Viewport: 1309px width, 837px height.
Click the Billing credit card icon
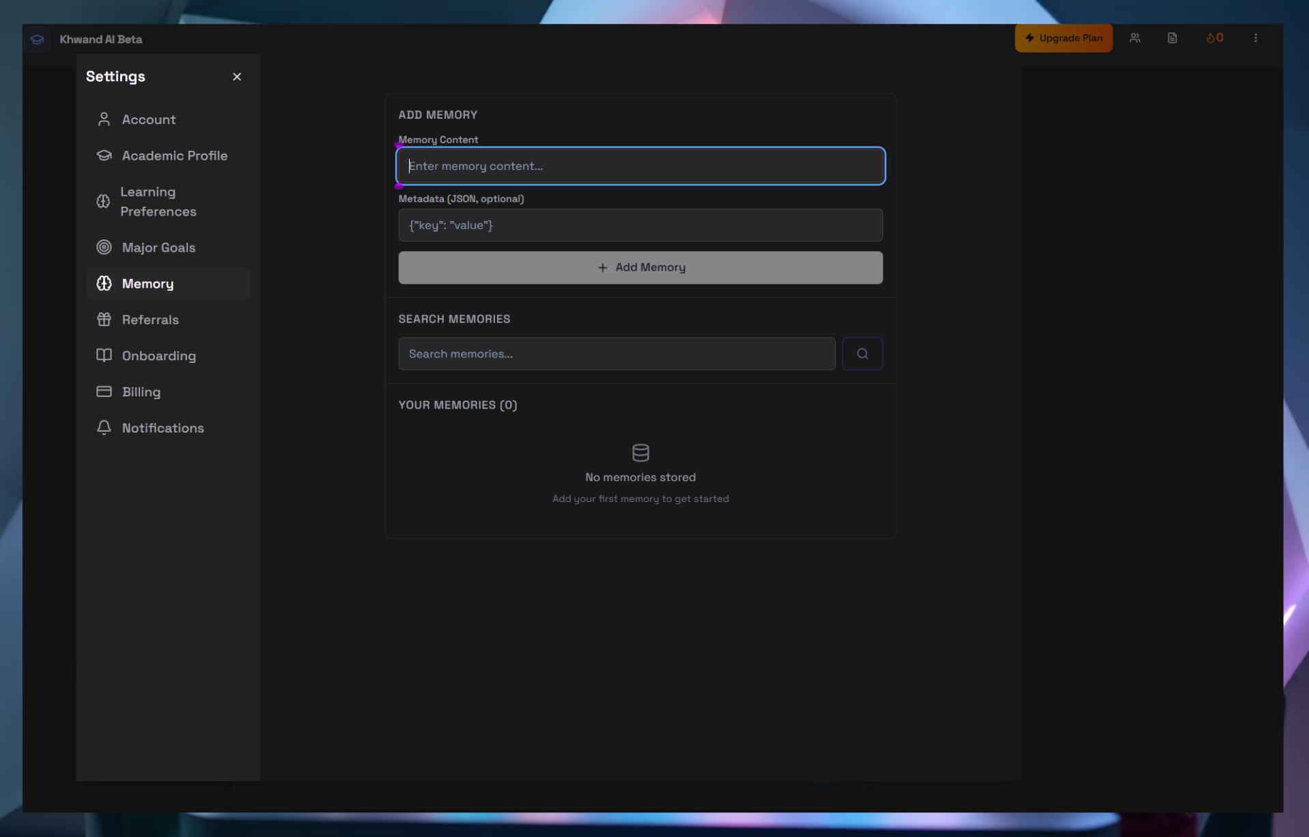click(x=104, y=392)
